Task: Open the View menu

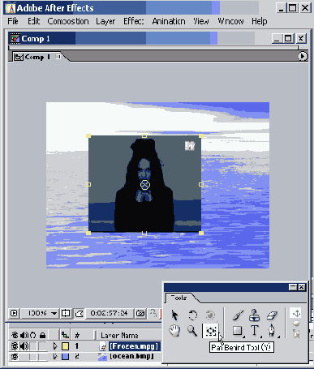Action: pyautogui.click(x=201, y=21)
